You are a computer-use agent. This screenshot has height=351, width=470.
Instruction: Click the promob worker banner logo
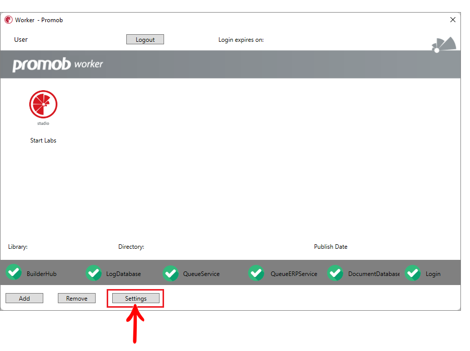click(x=57, y=64)
